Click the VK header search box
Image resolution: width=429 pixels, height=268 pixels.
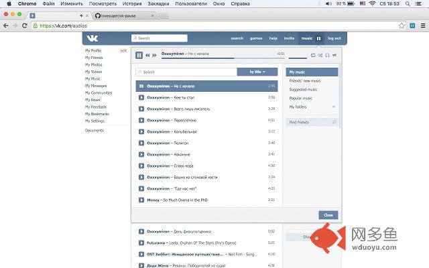(160, 38)
